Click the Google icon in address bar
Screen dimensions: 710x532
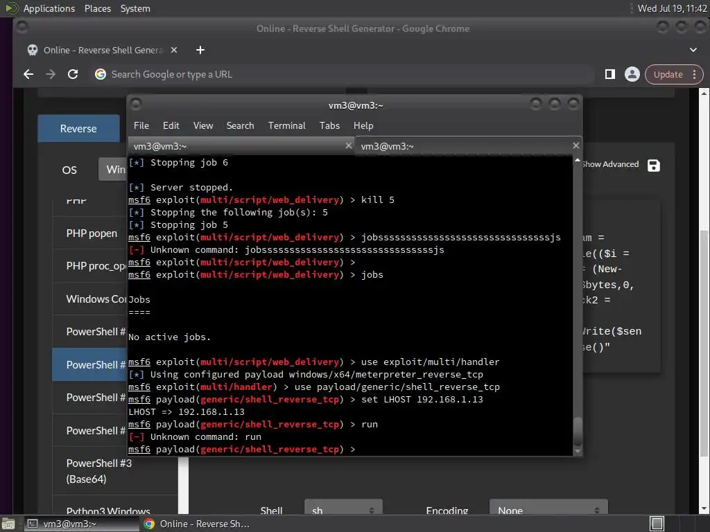(101, 74)
